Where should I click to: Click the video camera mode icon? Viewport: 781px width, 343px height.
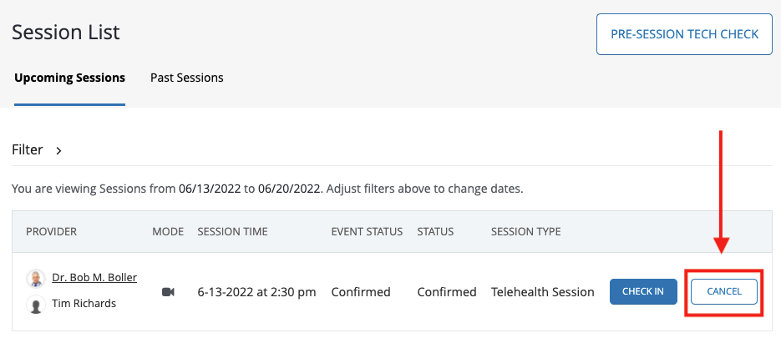[169, 292]
